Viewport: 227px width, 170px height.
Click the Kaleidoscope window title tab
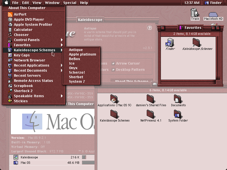tap(90, 20)
